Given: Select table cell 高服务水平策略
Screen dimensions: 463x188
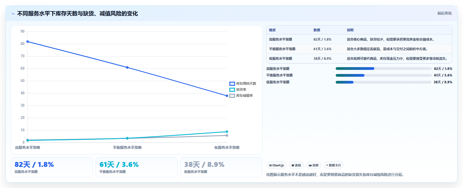Looking at the screenshot, I should click(280, 39).
